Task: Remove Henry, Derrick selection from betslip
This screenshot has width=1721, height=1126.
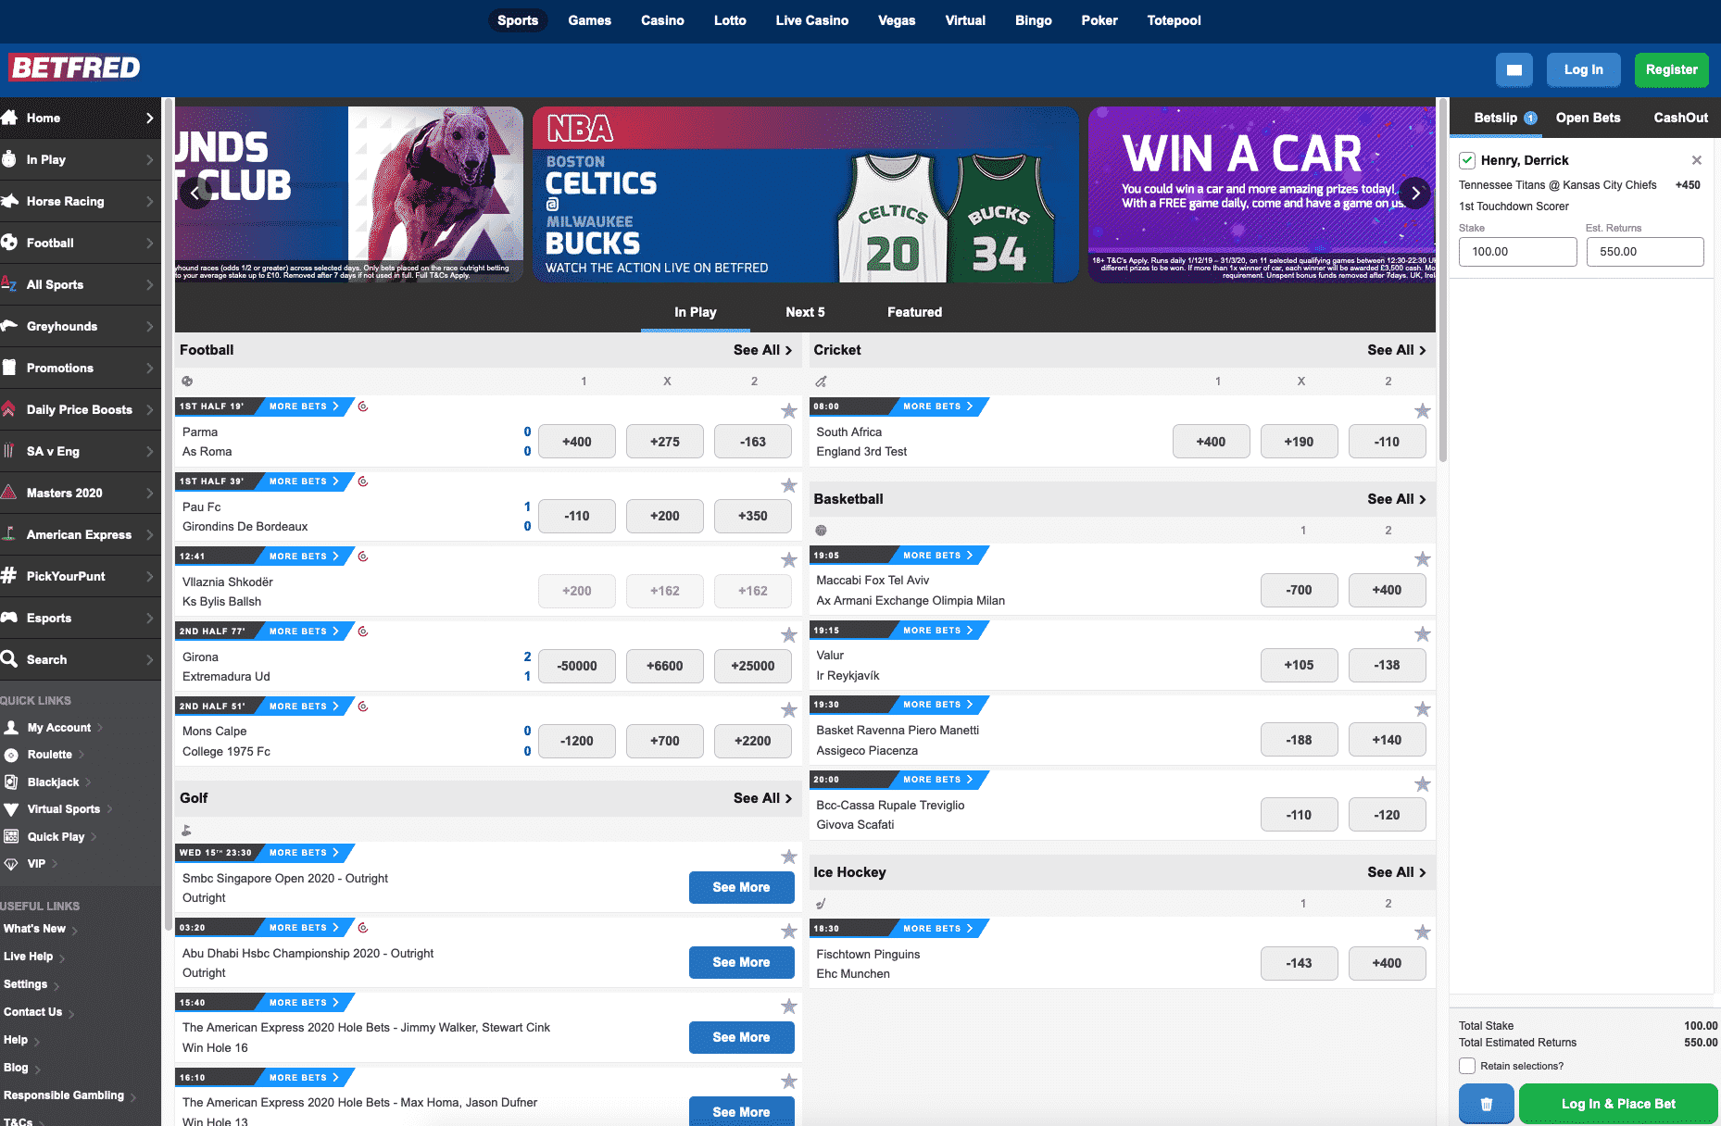Action: click(1697, 160)
